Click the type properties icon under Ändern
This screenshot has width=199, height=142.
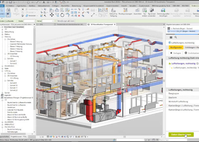tap(8, 15)
